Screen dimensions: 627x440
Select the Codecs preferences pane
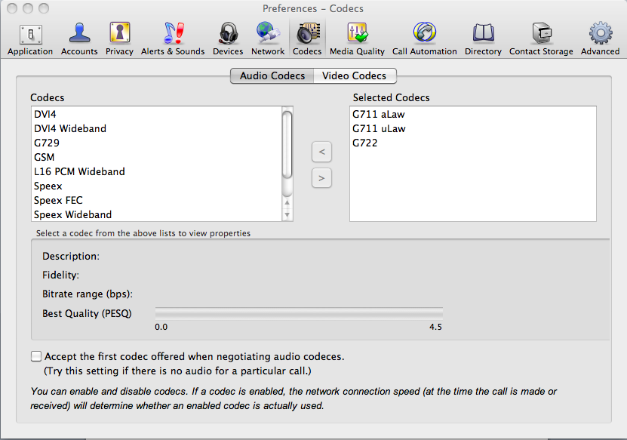[307, 39]
